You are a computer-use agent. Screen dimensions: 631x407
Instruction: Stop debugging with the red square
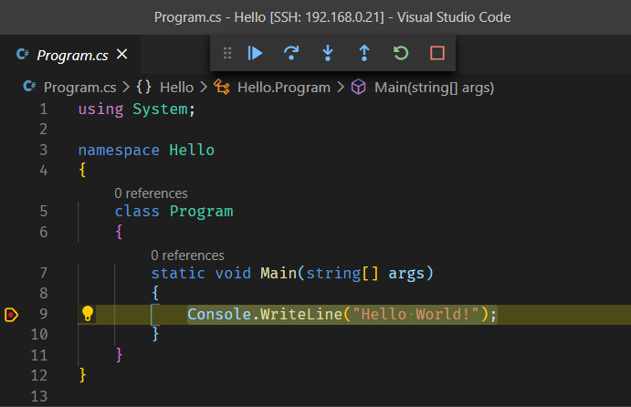point(437,53)
